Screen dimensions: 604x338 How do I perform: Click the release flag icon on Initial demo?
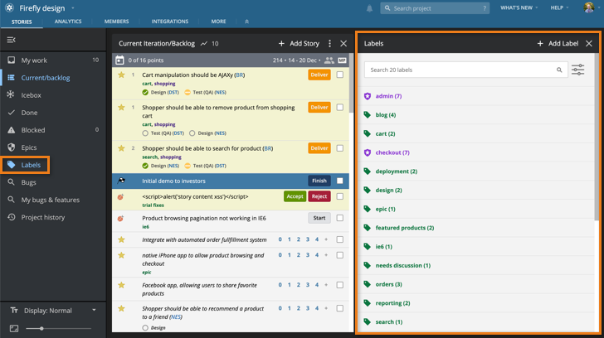coord(121,181)
